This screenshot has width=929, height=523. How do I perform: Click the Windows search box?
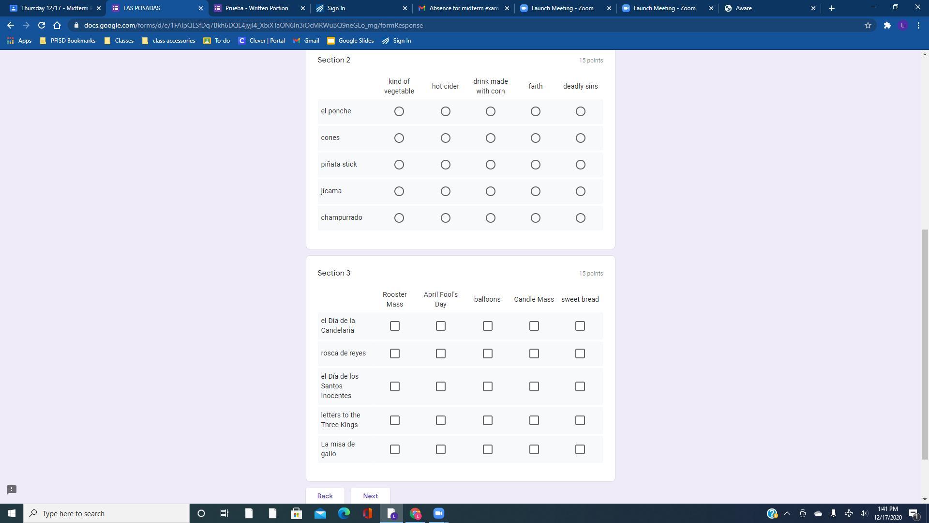point(106,513)
